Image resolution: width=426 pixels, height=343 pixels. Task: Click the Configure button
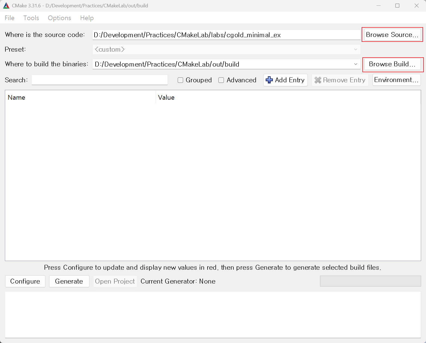25,281
